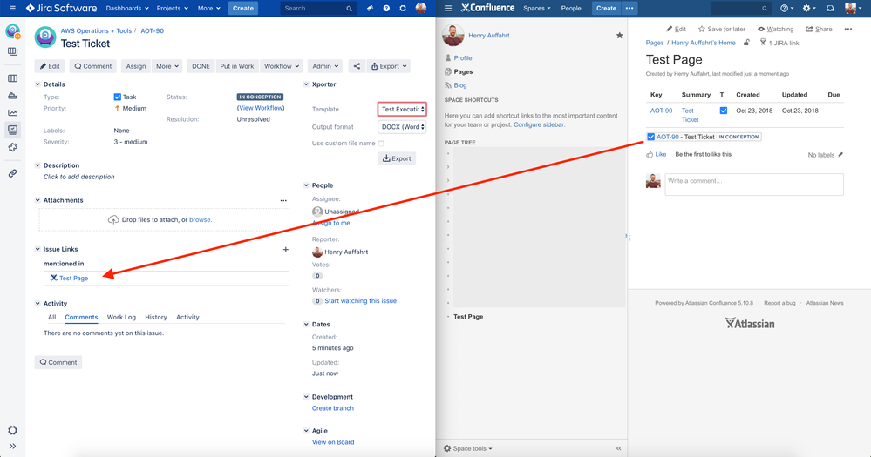Open Confluence settings gear menu
This screenshot has width=871, height=457.
tap(809, 9)
